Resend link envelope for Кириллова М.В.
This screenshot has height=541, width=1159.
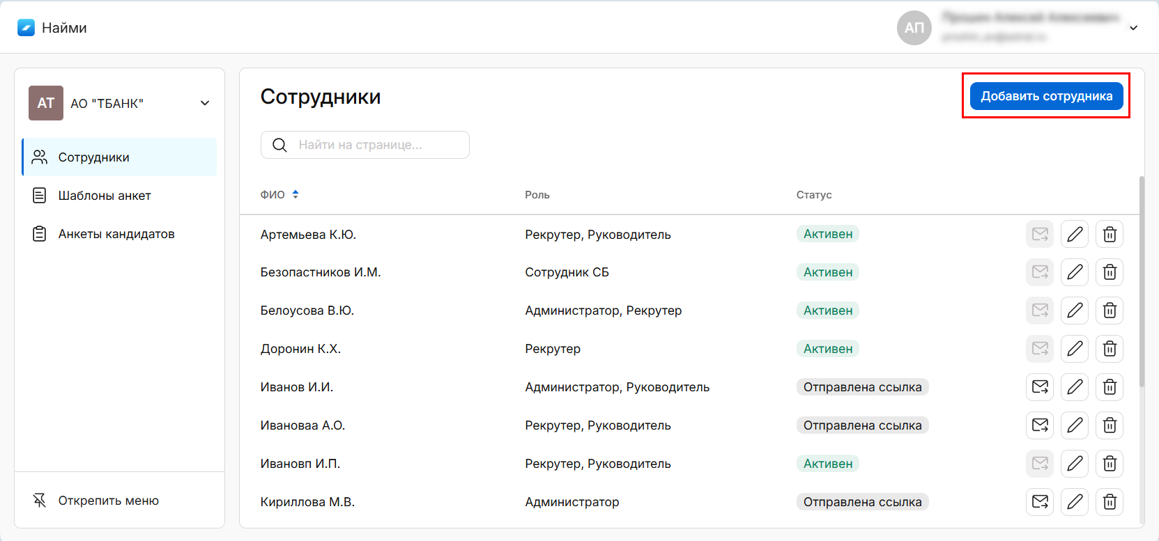pos(1040,502)
